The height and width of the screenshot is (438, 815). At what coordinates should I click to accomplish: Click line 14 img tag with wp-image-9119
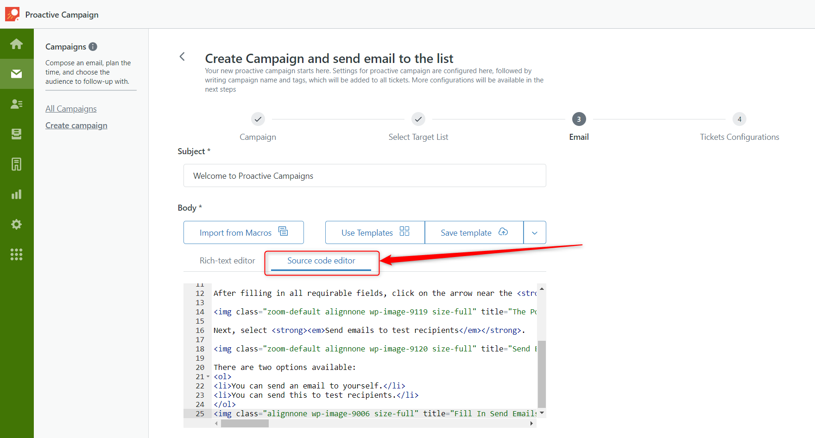pos(374,312)
